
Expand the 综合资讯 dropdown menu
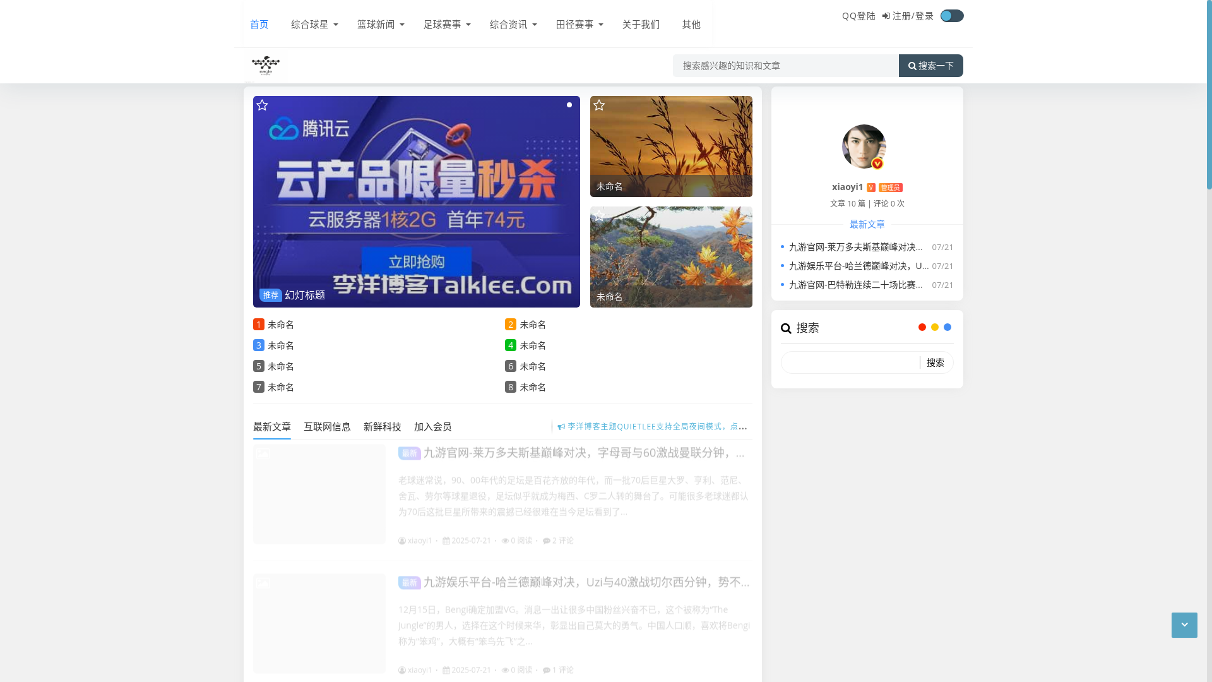click(513, 25)
